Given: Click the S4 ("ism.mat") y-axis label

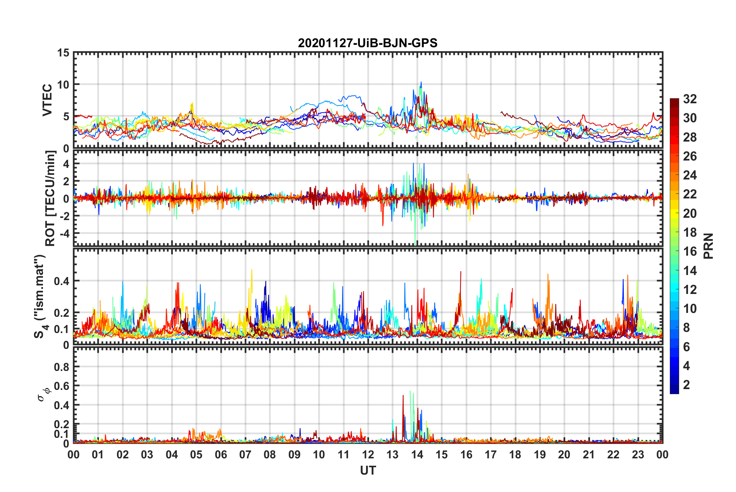Looking at the screenshot, I should click(x=41, y=296).
